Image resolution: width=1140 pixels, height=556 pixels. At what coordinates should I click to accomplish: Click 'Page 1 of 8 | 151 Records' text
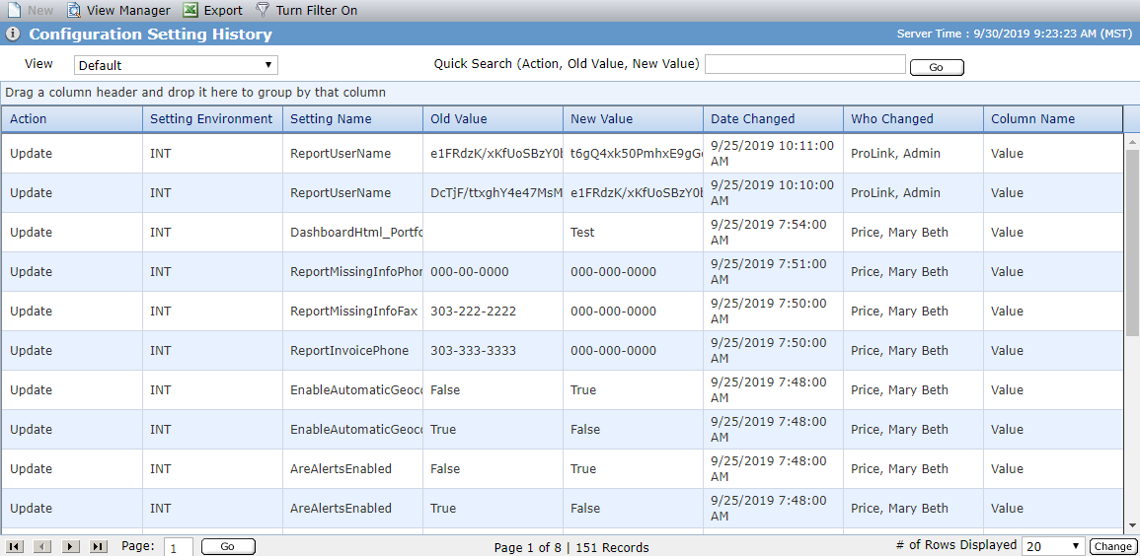[571, 547]
